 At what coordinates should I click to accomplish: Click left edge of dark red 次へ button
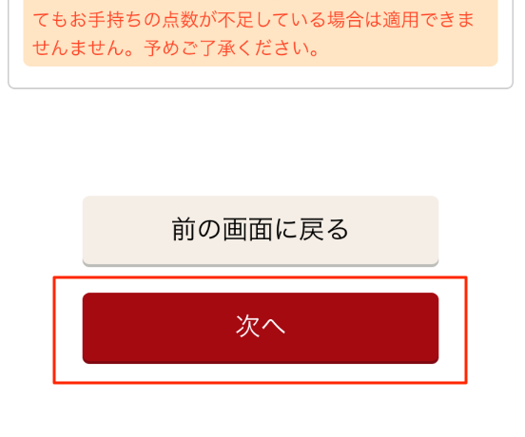click(x=85, y=328)
